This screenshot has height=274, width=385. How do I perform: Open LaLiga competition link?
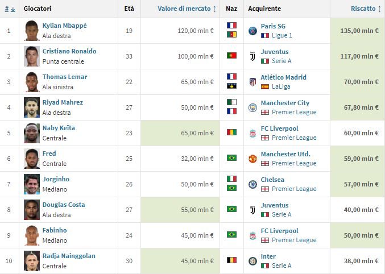(x=281, y=86)
